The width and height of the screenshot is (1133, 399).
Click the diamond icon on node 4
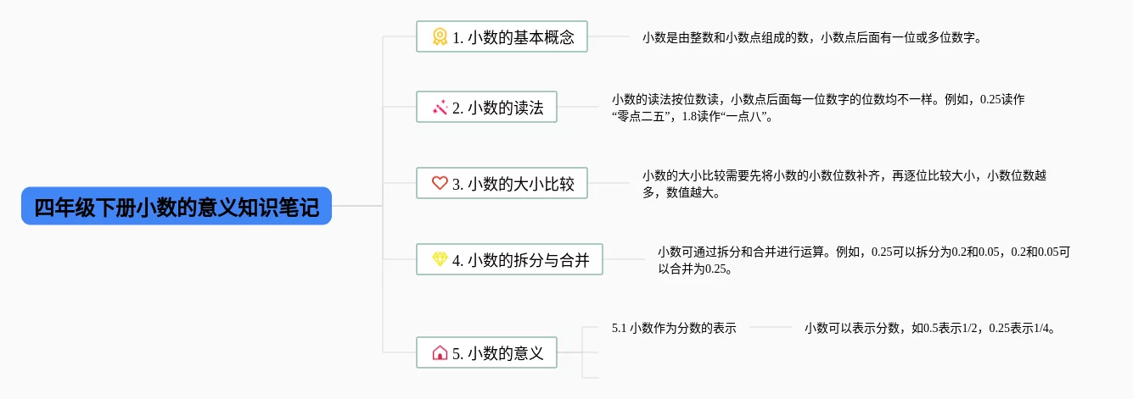tap(440, 259)
